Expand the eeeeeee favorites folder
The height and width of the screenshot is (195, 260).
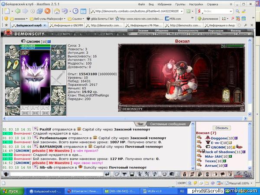(19, 19)
